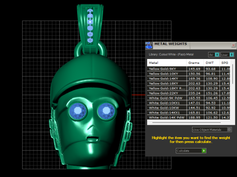237x177 pixels.
Task: Sort by the SPG column header
Action: [x=225, y=63]
